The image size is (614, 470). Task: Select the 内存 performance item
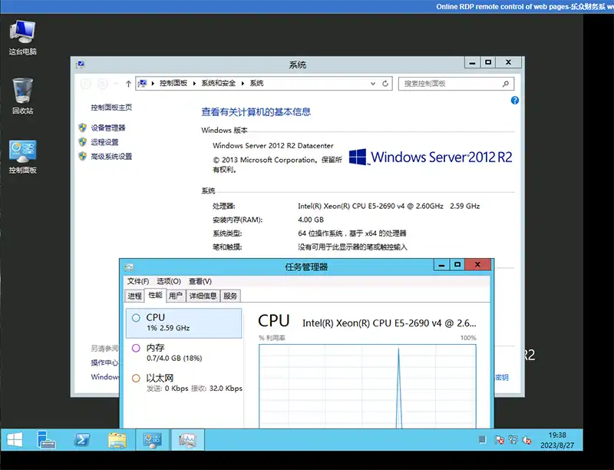(184, 353)
